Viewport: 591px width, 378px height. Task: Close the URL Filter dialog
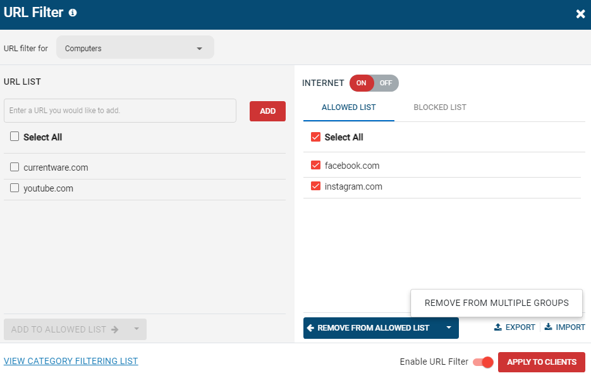tap(580, 14)
